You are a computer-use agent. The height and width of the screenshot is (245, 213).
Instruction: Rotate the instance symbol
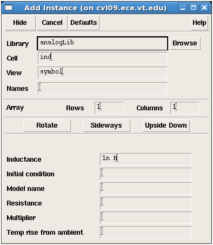pos(47,125)
